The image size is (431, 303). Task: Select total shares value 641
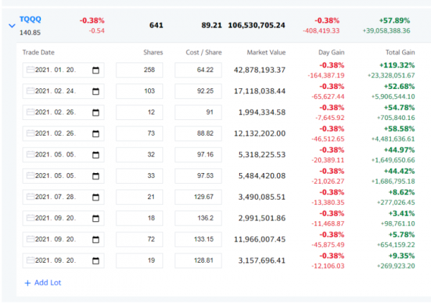coord(156,25)
